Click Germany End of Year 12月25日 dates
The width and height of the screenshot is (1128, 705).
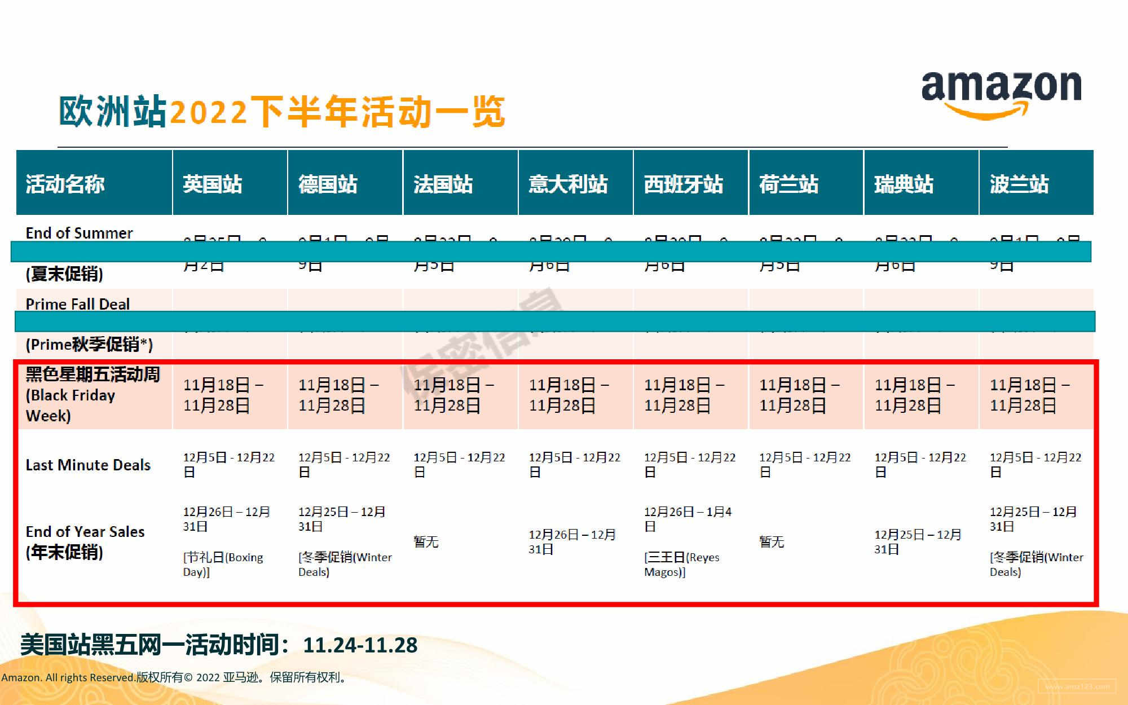click(x=342, y=519)
